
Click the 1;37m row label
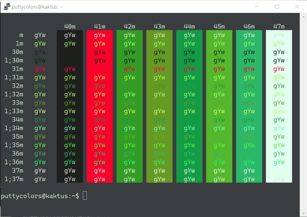(14, 179)
